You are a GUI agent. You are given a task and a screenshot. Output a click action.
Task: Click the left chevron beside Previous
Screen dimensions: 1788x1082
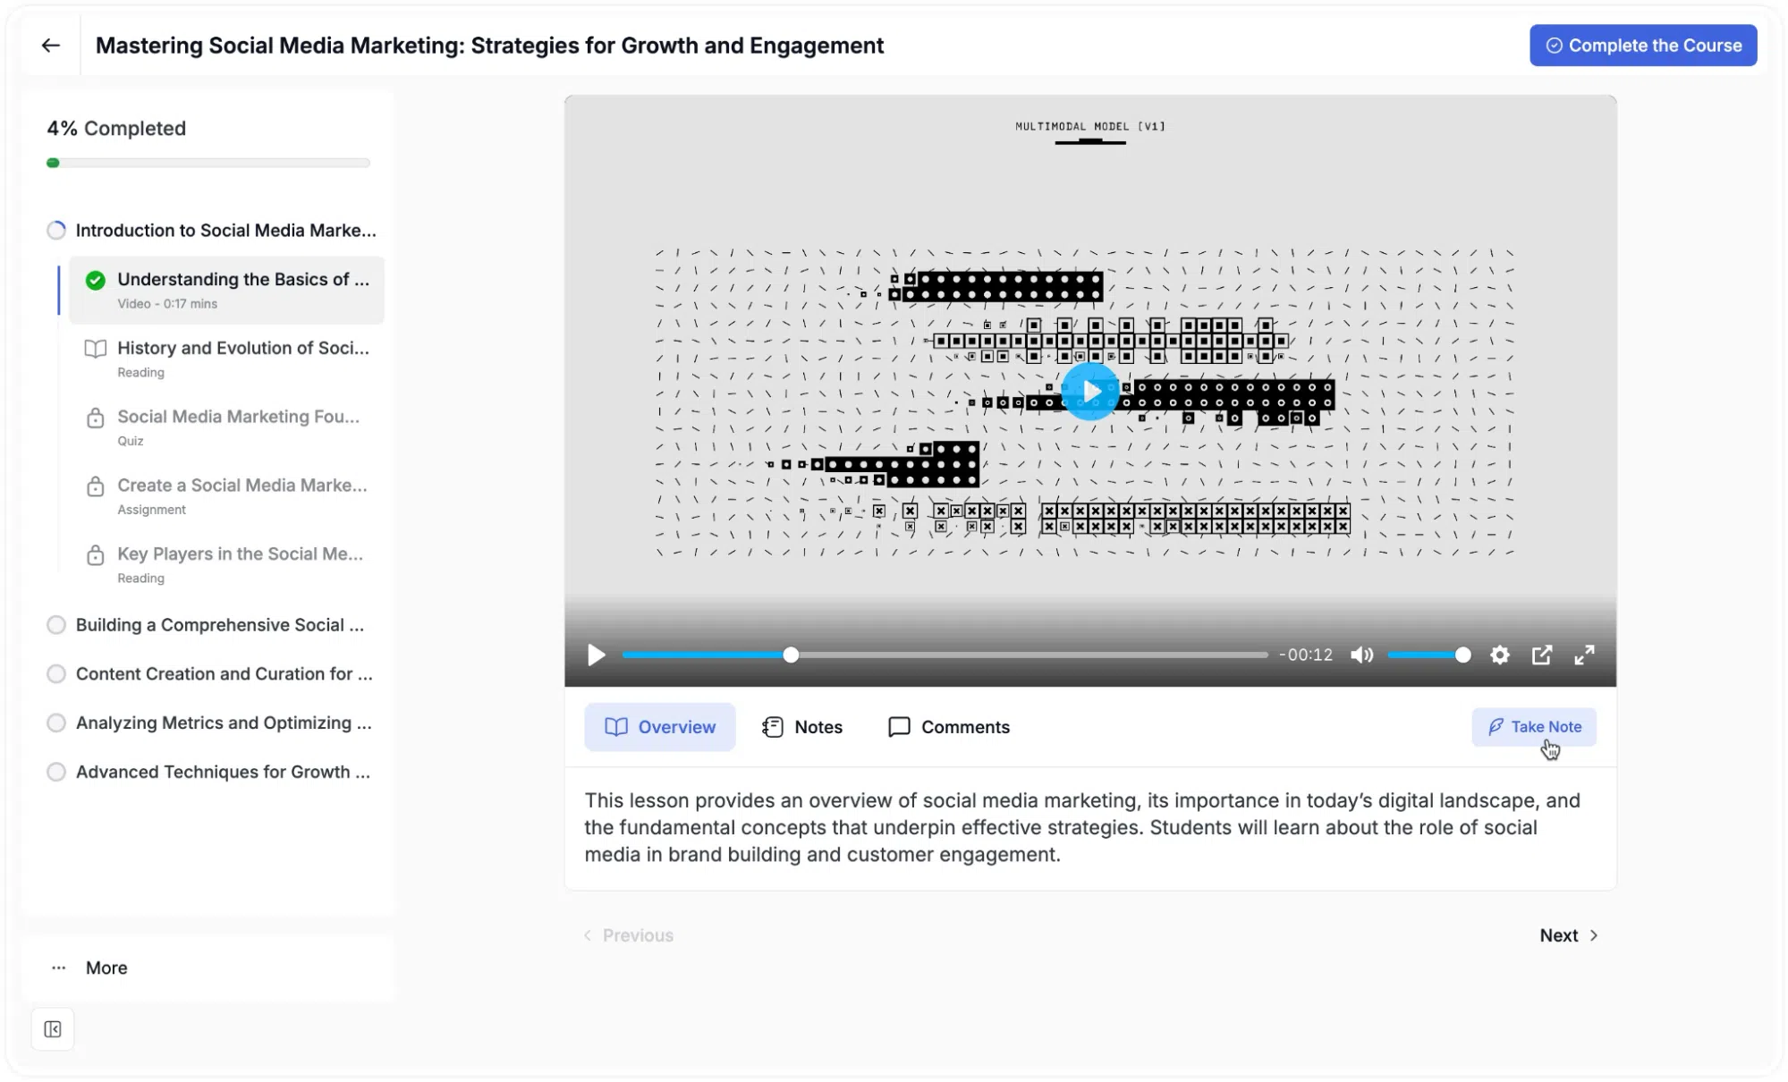pyautogui.click(x=587, y=934)
